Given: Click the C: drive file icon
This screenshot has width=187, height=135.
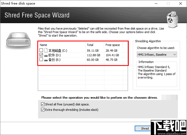Looking at the screenshot, I should [x=46, y=50].
